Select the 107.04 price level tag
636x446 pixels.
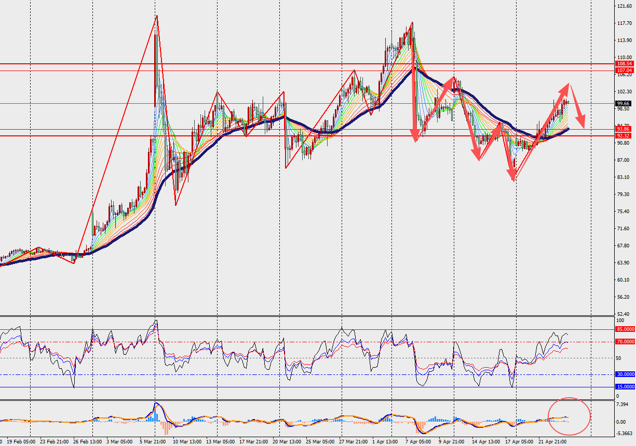[x=624, y=71]
